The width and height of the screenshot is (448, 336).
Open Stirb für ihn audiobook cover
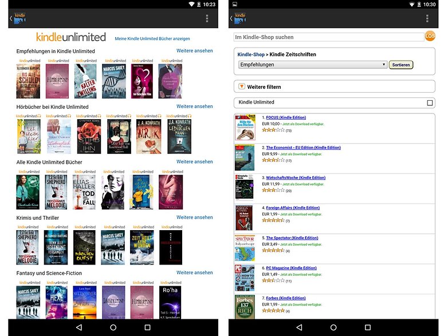(89, 136)
